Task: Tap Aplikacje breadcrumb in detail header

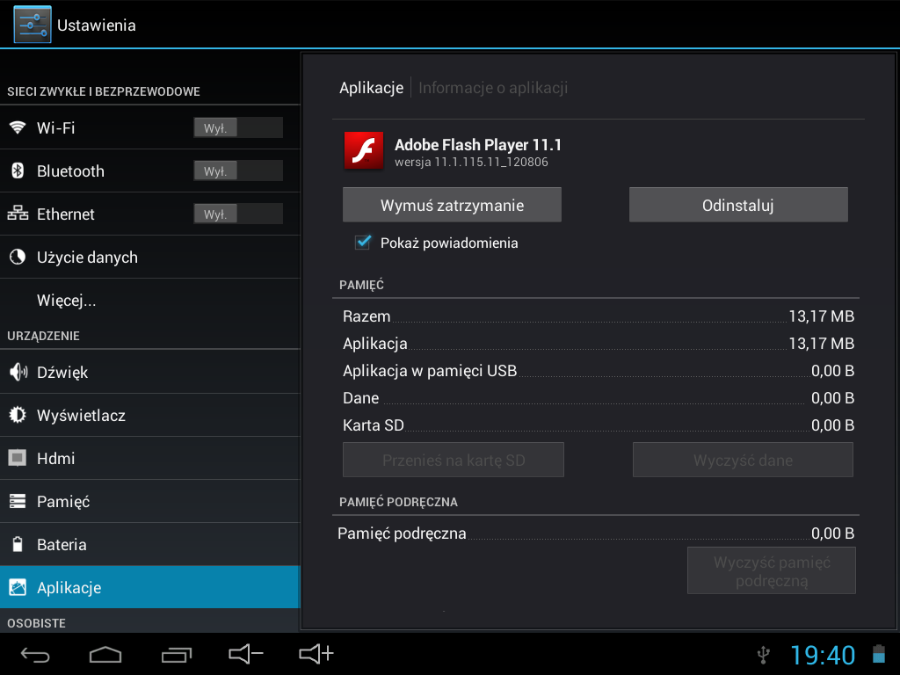Action: pyautogui.click(x=372, y=88)
